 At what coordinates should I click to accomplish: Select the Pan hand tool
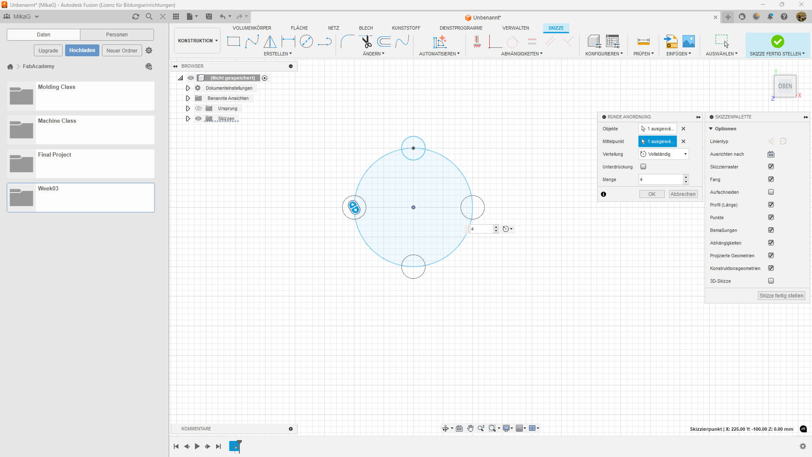click(x=470, y=429)
